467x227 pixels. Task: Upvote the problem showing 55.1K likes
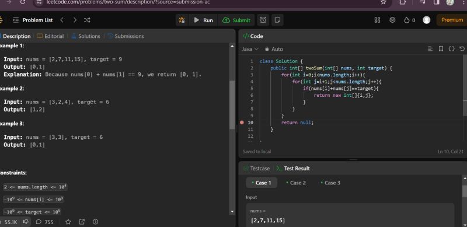click(x=9, y=222)
